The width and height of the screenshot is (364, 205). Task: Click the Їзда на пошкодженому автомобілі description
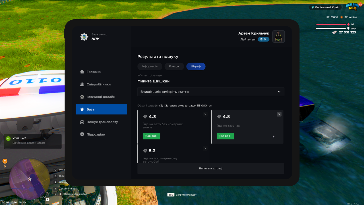(160, 160)
